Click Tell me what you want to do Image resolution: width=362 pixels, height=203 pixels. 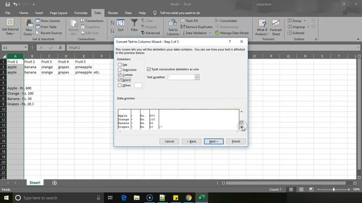(180, 13)
